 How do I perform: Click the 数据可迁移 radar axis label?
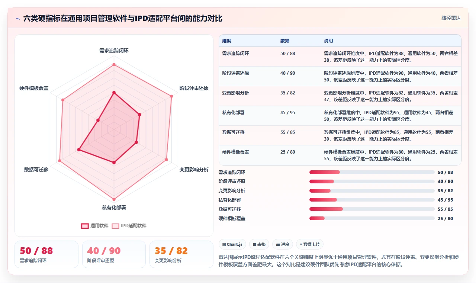click(x=36, y=170)
